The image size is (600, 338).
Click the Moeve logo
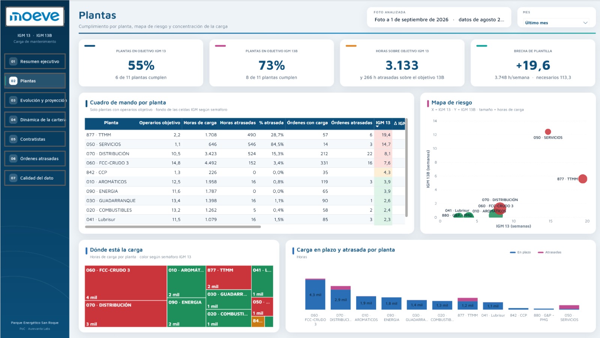pyautogui.click(x=34, y=17)
